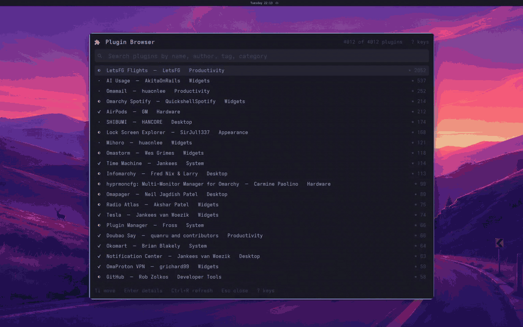This screenshot has height=327, width=523.
Task: Open the '? keys' help at top right
Action: tap(420, 42)
